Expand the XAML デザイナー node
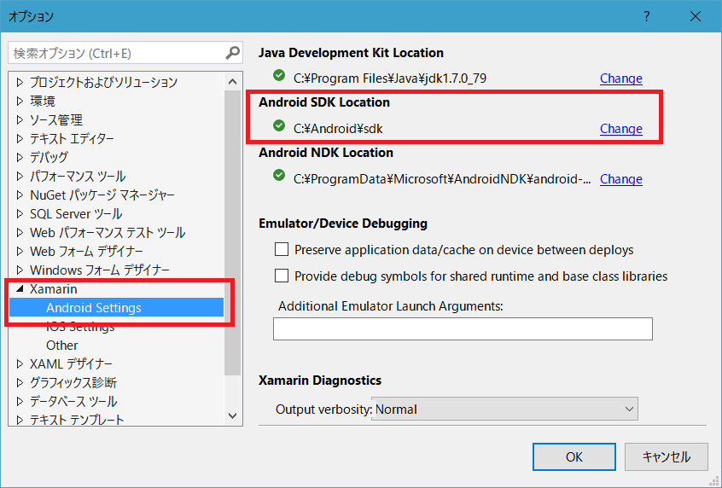The image size is (722, 488). point(20,363)
